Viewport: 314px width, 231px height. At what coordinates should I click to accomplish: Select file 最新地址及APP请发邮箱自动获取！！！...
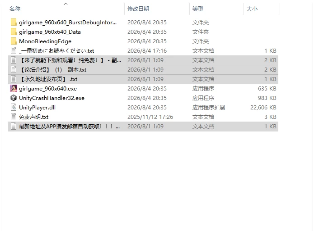(70, 127)
